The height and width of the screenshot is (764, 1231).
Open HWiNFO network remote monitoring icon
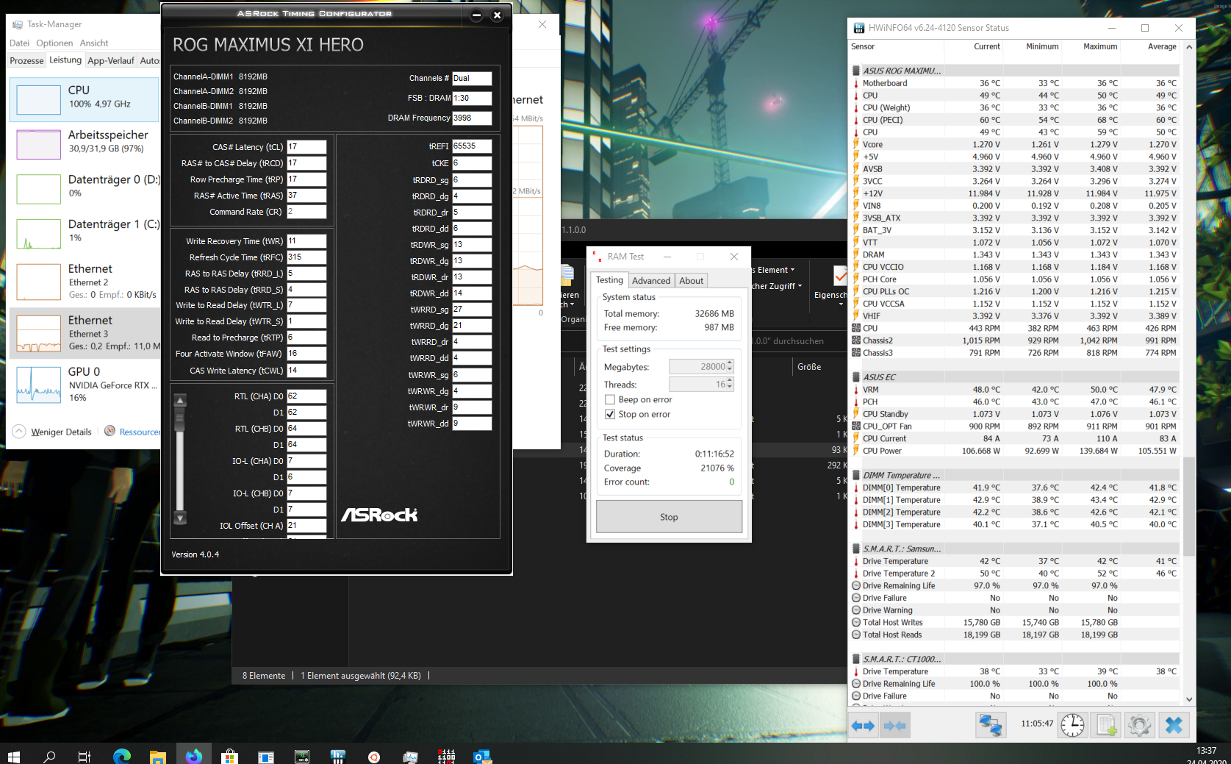coord(991,726)
